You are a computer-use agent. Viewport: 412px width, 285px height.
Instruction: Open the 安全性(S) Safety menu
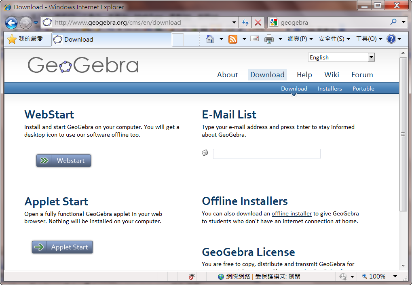[334, 39]
